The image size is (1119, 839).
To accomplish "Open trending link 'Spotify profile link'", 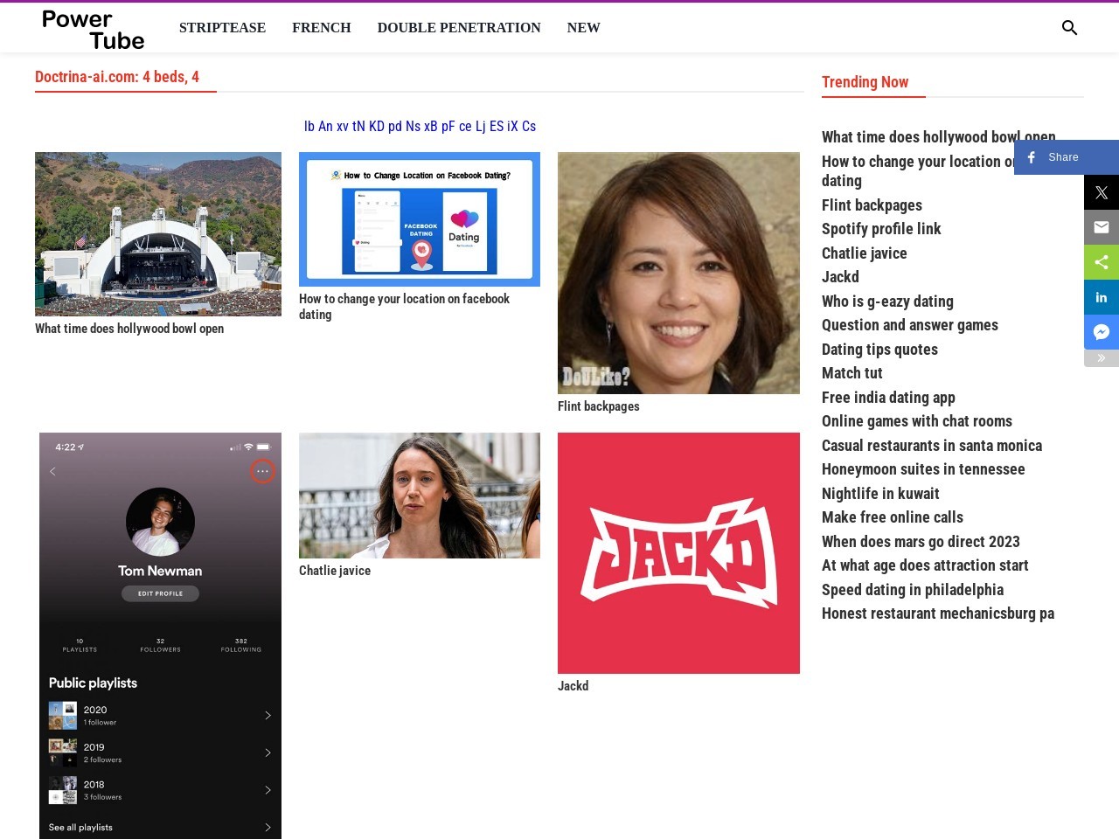I will coord(881,229).
